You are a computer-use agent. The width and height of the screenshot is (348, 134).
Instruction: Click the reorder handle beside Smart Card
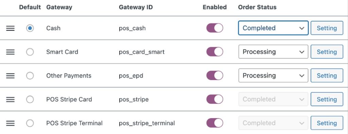click(x=10, y=52)
